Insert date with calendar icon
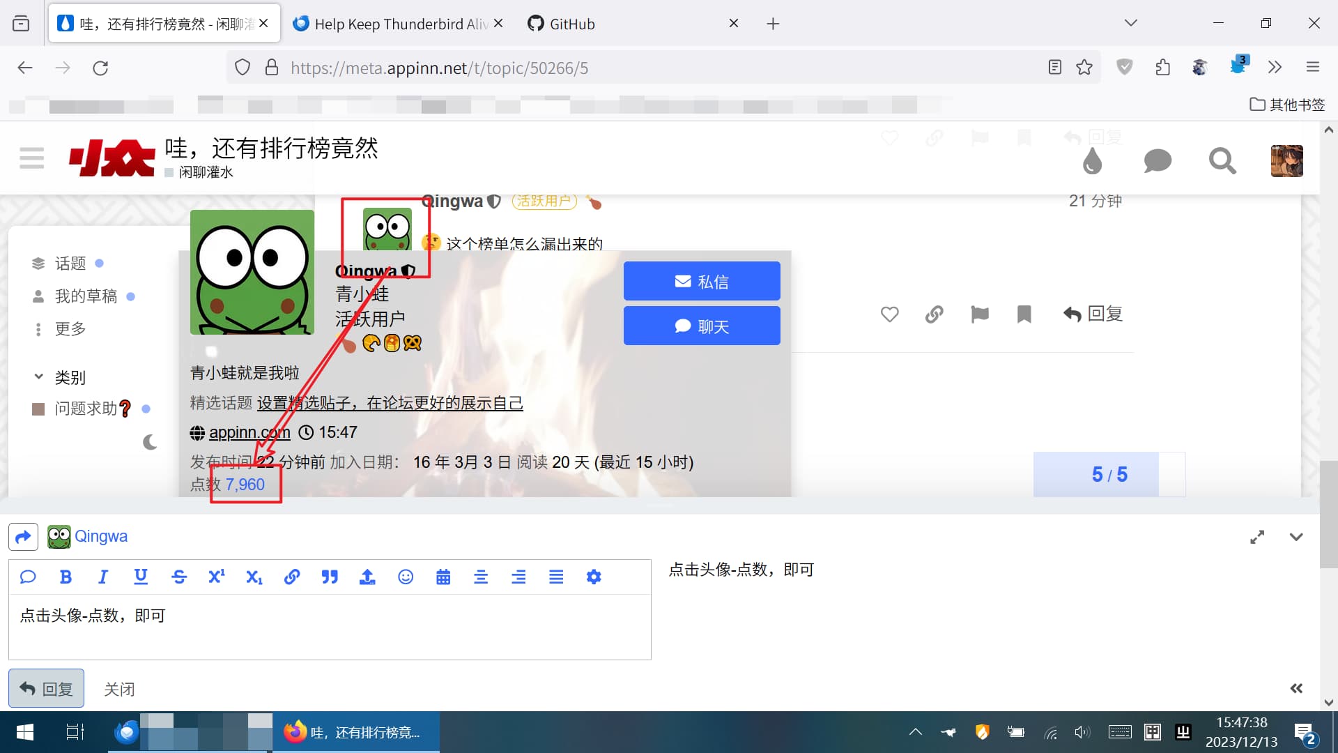 click(x=443, y=577)
